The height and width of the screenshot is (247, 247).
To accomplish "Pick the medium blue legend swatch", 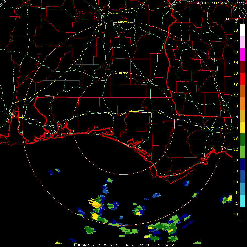I will (242, 176).
